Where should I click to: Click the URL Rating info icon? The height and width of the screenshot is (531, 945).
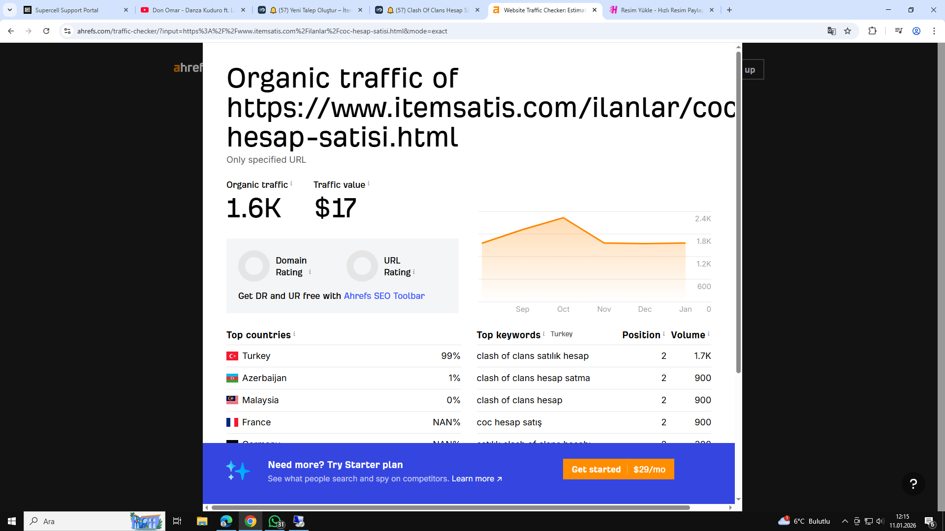(x=414, y=271)
